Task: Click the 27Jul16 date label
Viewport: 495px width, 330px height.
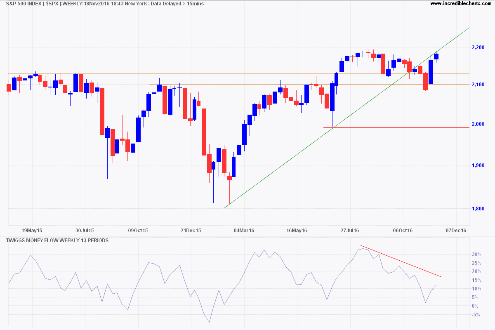Action: pos(350,230)
